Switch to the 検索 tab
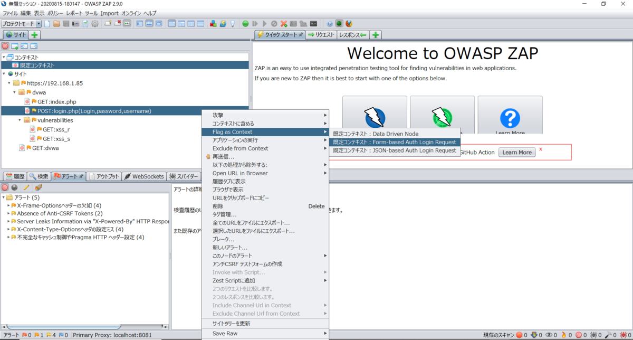Image resolution: width=633 pixels, height=340 pixels. [39, 176]
